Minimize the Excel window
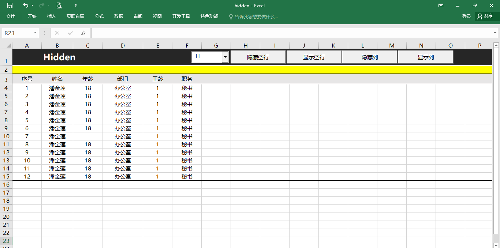This screenshot has height=248, width=500. coord(458,5)
